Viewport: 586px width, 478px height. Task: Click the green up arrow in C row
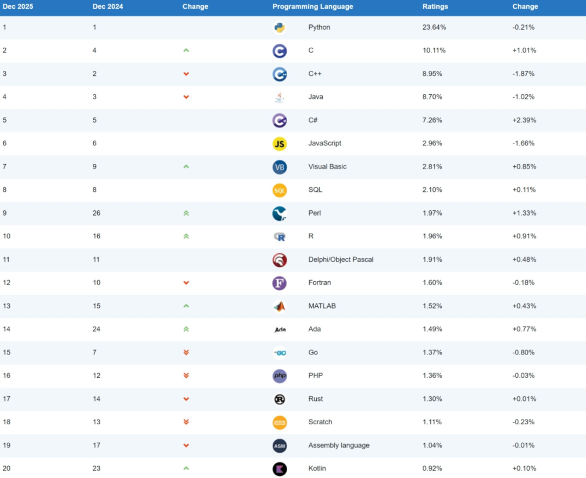pos(186,50)
